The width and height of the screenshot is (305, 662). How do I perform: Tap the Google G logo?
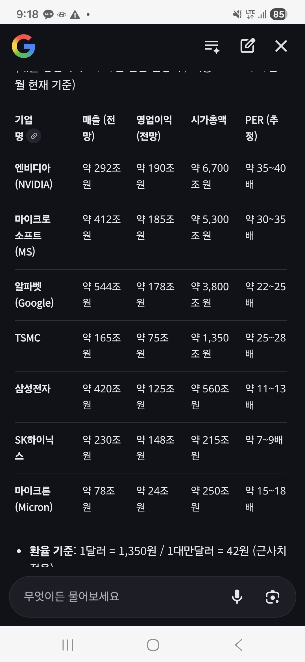pos(24,46)
